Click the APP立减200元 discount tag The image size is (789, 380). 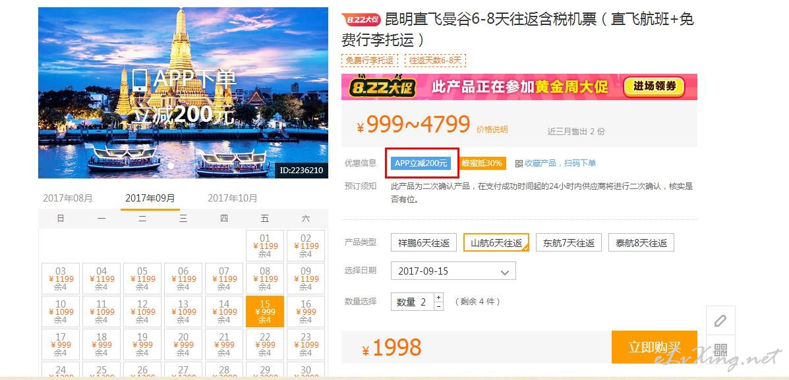pyautogui.click(x=421, y=163)
